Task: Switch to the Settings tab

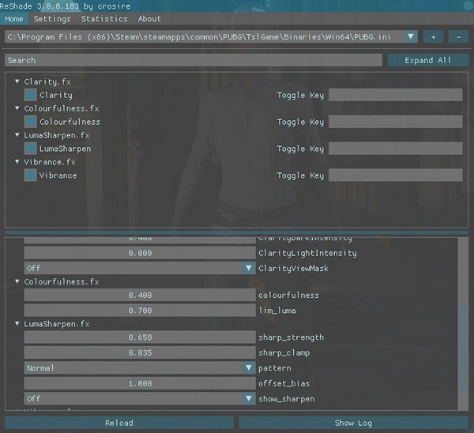Action: tap(53, 18)
